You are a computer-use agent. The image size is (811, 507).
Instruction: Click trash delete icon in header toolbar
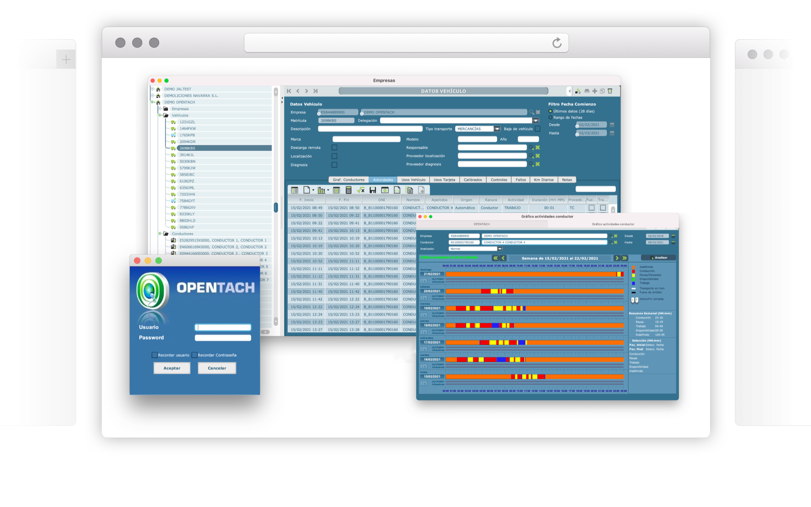610,91
